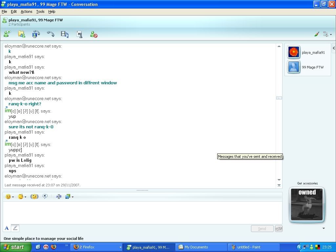The image size is (336, 252).
Task: Block this contact using the block icon
Action: [x=94, y=34]
